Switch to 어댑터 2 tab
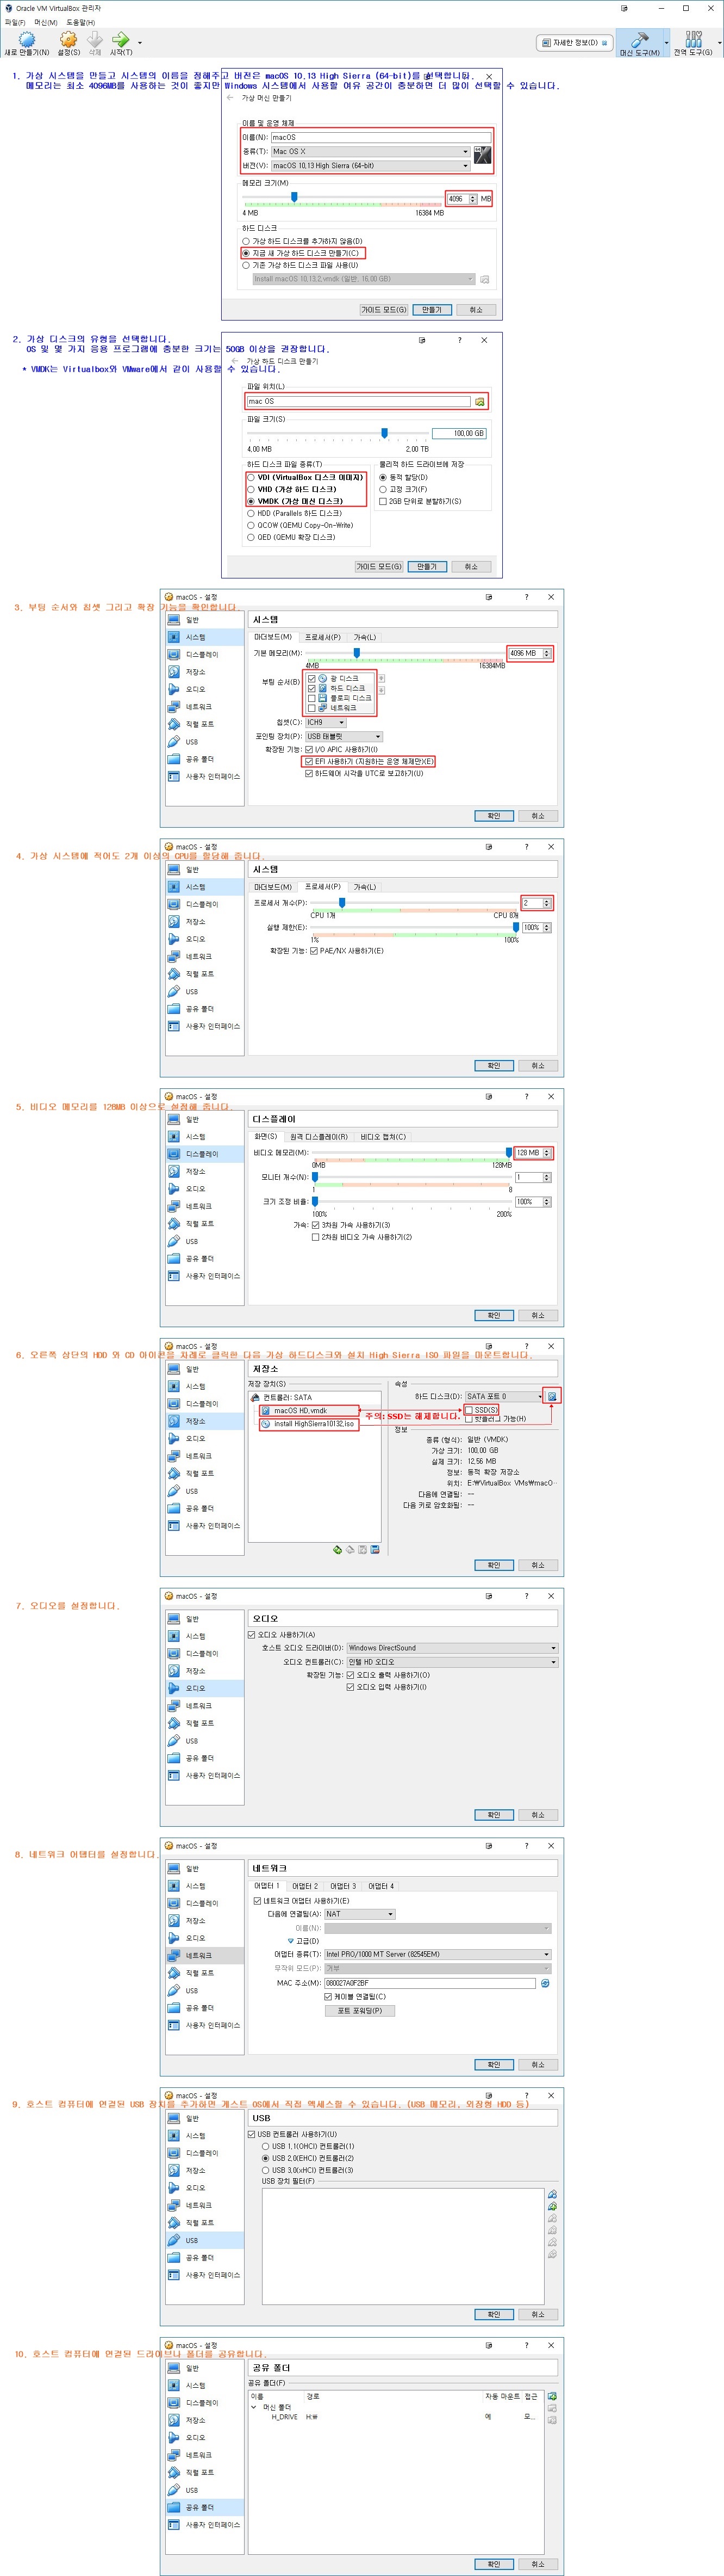 [x=304, y=1886]
